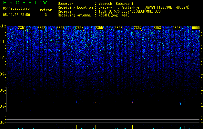Image resolution: width=203 pixels, height=129 pixels.
Task: Click the 0.9 kHz axis tick label
Action: pos(3,74)
